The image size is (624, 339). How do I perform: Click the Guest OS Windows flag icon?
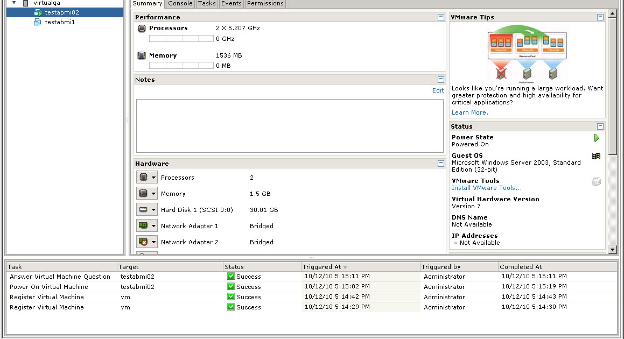[x=596, y=156]
